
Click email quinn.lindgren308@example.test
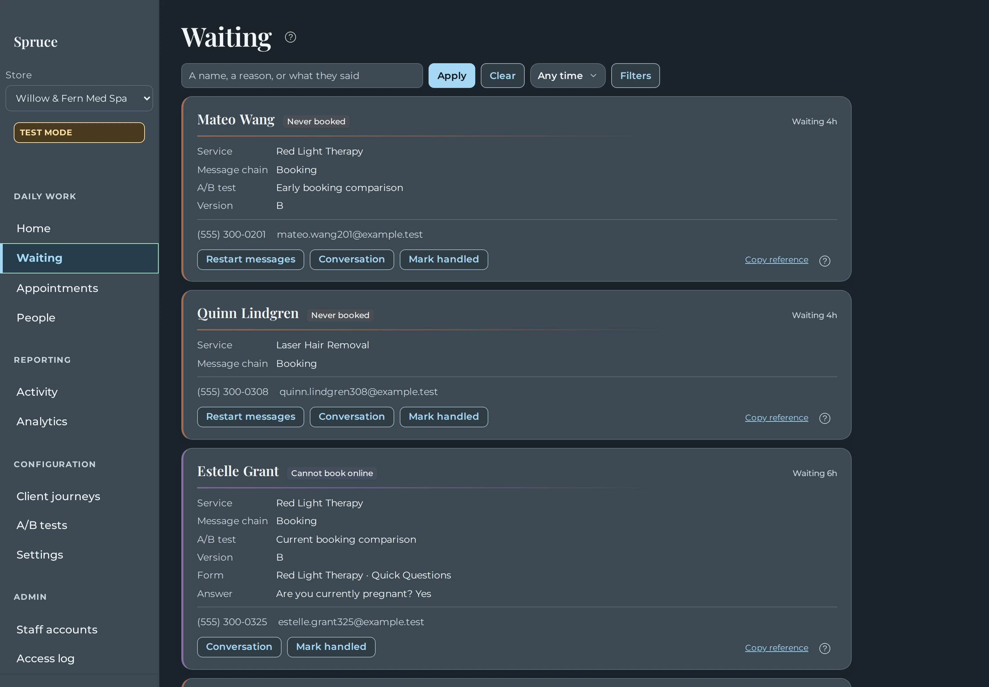(359, 392)
